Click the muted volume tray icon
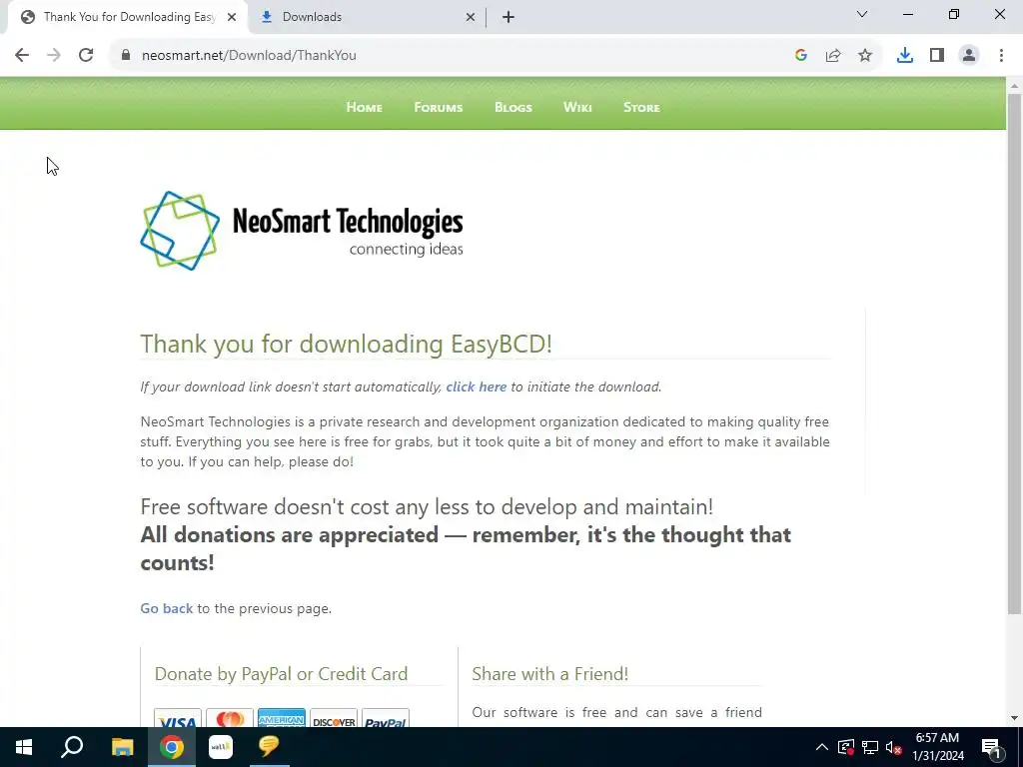Viewport: 1023px width, 767px height. pyautogui.click(x=893, y=747)
